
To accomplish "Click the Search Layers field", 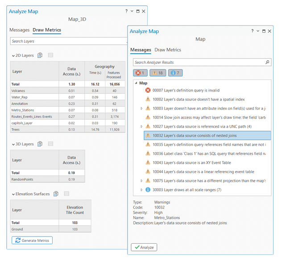I will click(69, 41).
